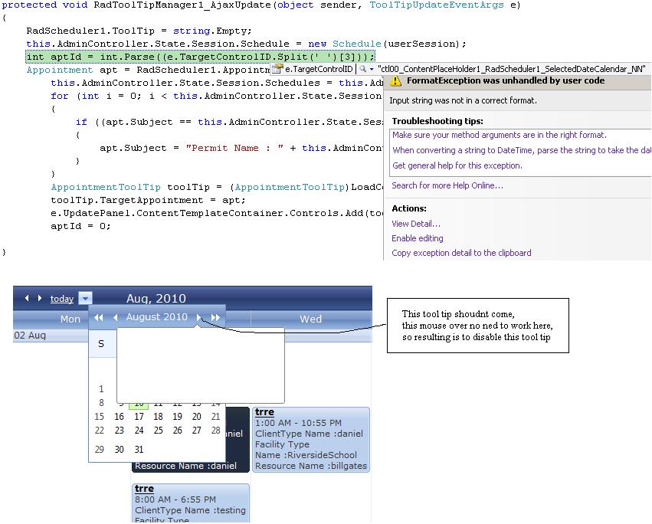652x524 pixels.
Task: Select day 30 in the calendar
Action: [120, 449]
